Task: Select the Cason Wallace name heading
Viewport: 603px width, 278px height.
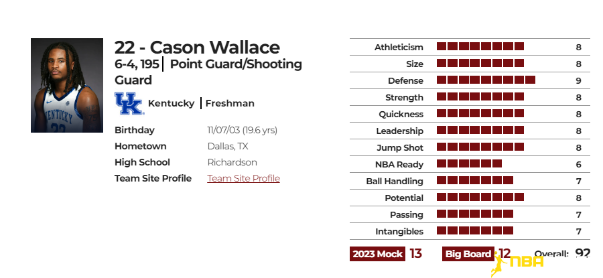Action: [197, 48]
